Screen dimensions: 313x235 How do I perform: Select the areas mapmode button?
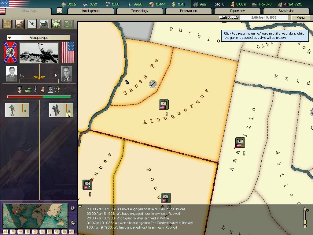coord(57,232)
